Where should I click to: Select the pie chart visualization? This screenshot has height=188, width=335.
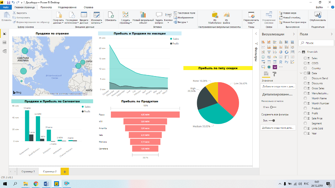[281, 52]
